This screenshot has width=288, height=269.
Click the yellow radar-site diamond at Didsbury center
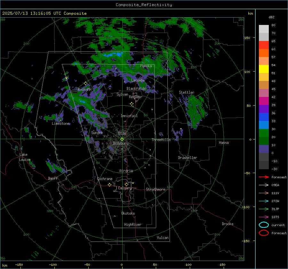(x=122, y=139)
